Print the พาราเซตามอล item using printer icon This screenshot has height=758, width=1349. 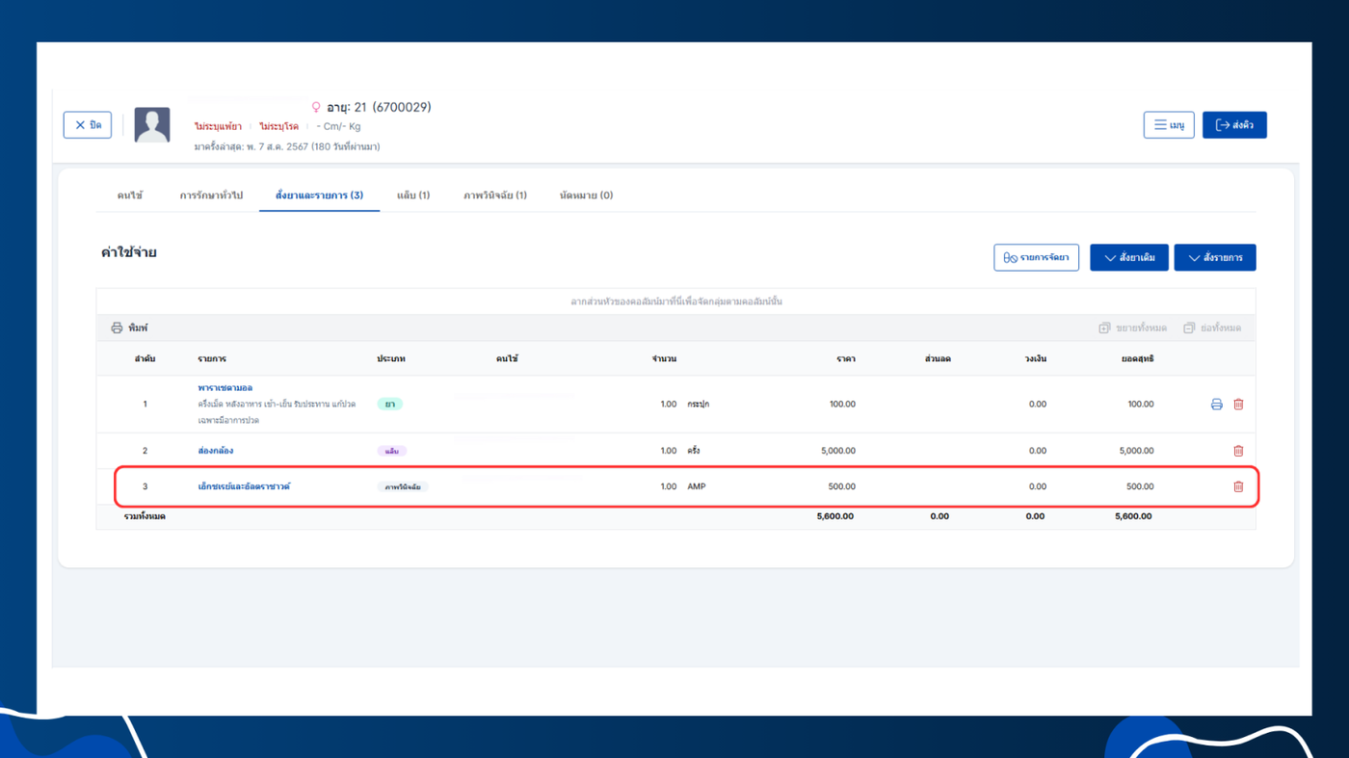click(1216, 405)
